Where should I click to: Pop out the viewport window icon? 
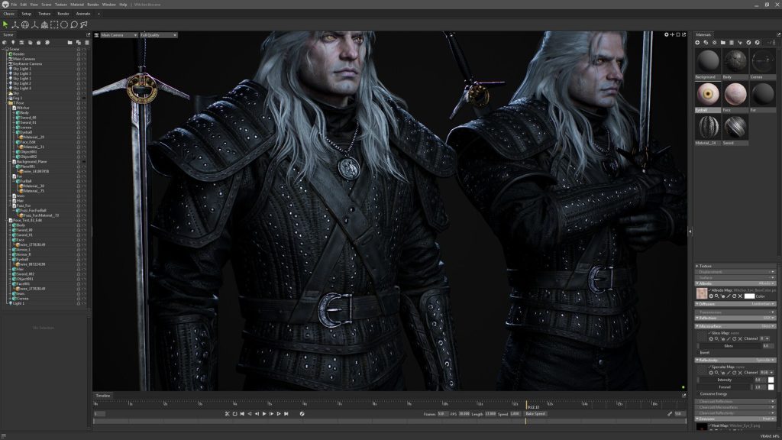coord(683,34)
